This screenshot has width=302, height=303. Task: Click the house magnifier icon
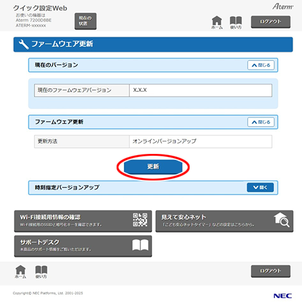point(281,220)
